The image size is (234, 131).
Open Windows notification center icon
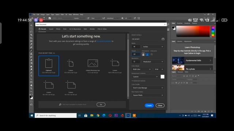[x=212, y=115]
